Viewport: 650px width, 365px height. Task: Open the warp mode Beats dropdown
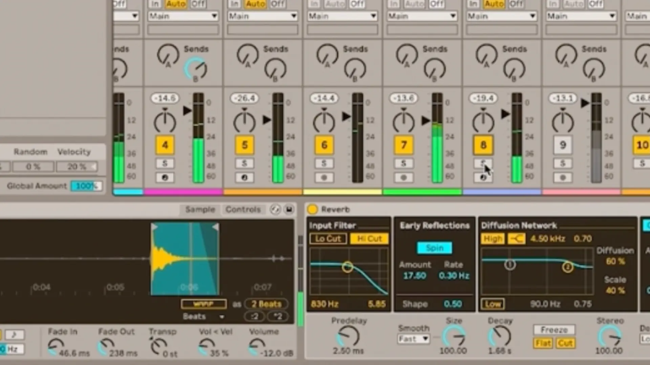[203, 317]
